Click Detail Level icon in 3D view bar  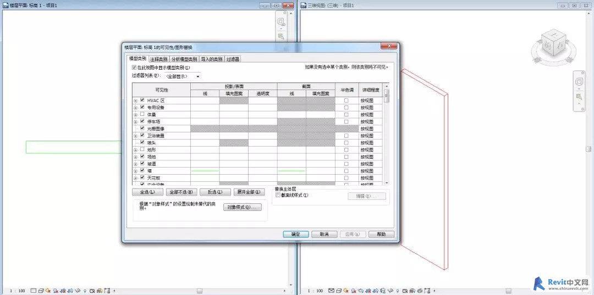[x=332, y=291]
